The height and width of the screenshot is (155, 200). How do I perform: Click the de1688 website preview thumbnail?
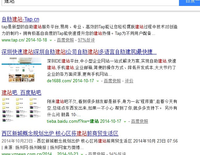tap(21, 70)
